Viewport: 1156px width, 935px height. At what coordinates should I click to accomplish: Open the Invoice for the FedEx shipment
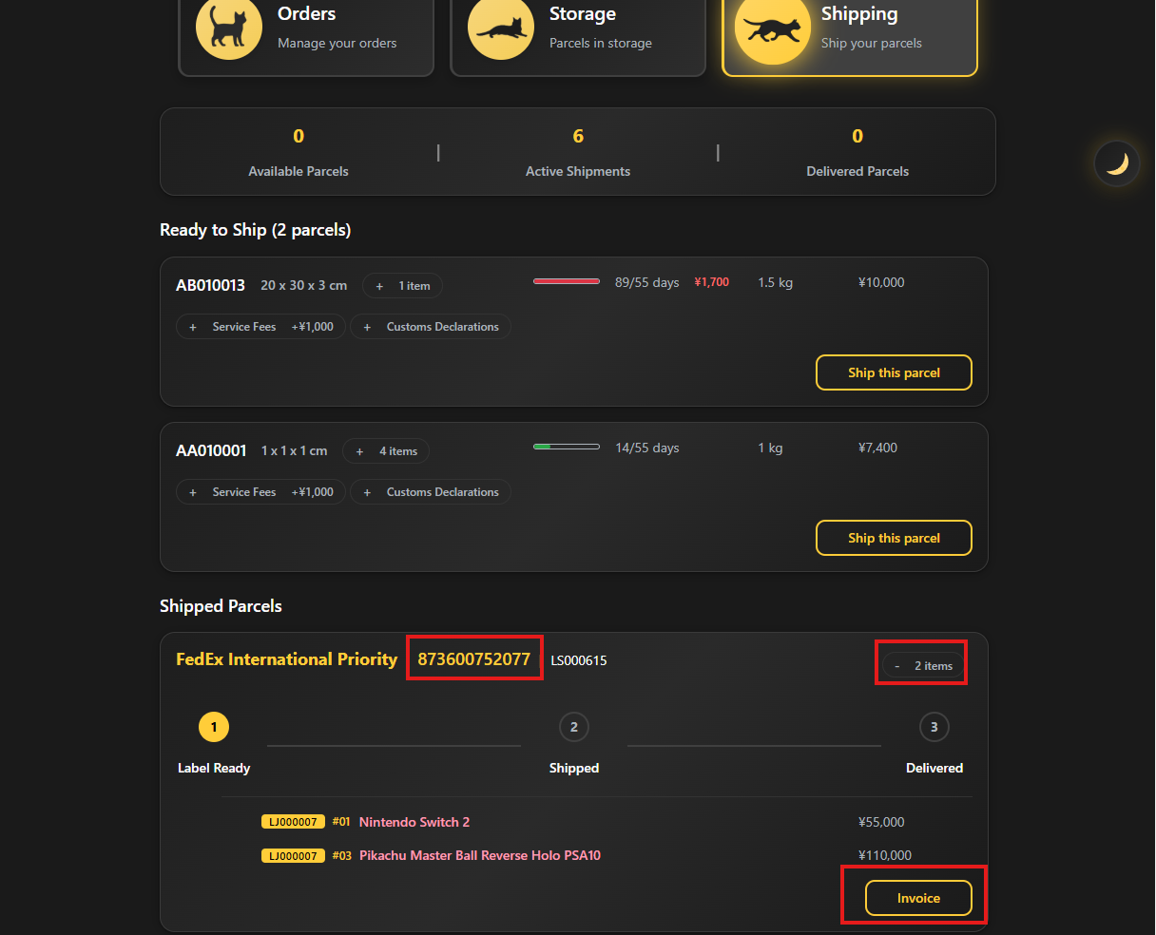tap(918, 898)
